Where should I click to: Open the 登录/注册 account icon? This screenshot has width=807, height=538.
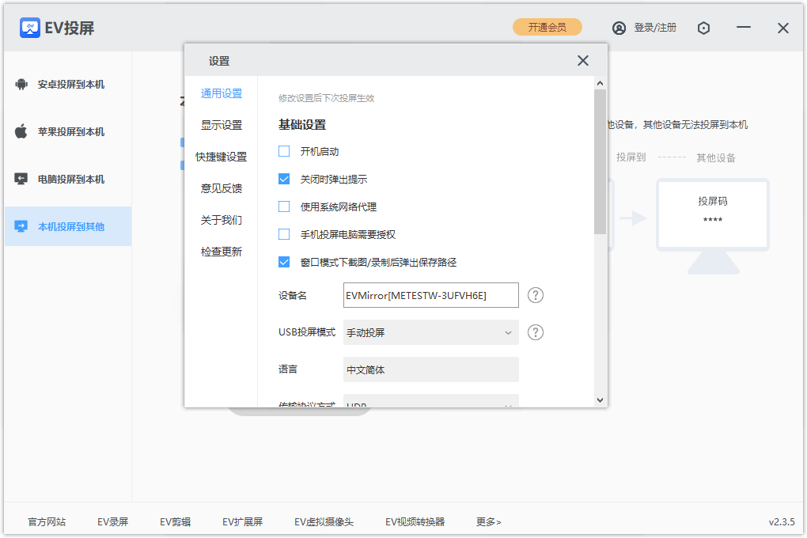pyautogui.click(x=619, y=27)
